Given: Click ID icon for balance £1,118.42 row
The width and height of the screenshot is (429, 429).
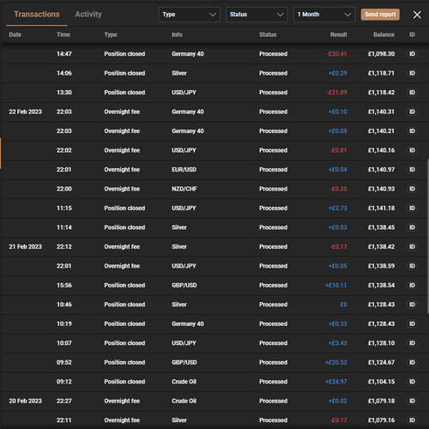Looking at the screenshot, I should (412, 93).
